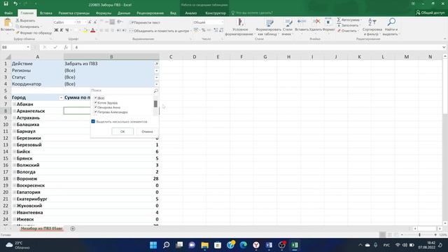Open the Файл tab
Screen dimensions: 448x252
click(x=8, y=13)
